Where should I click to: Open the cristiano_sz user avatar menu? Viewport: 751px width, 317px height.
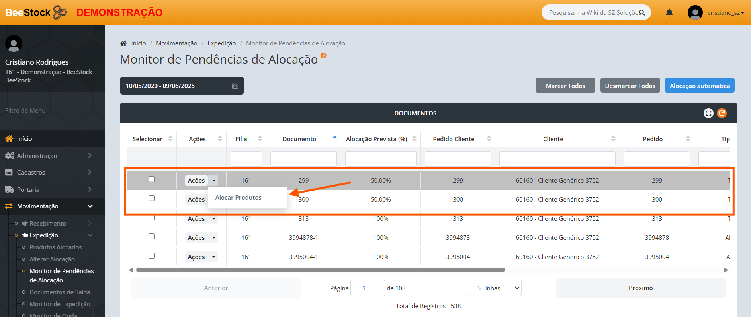pos(695,13)
